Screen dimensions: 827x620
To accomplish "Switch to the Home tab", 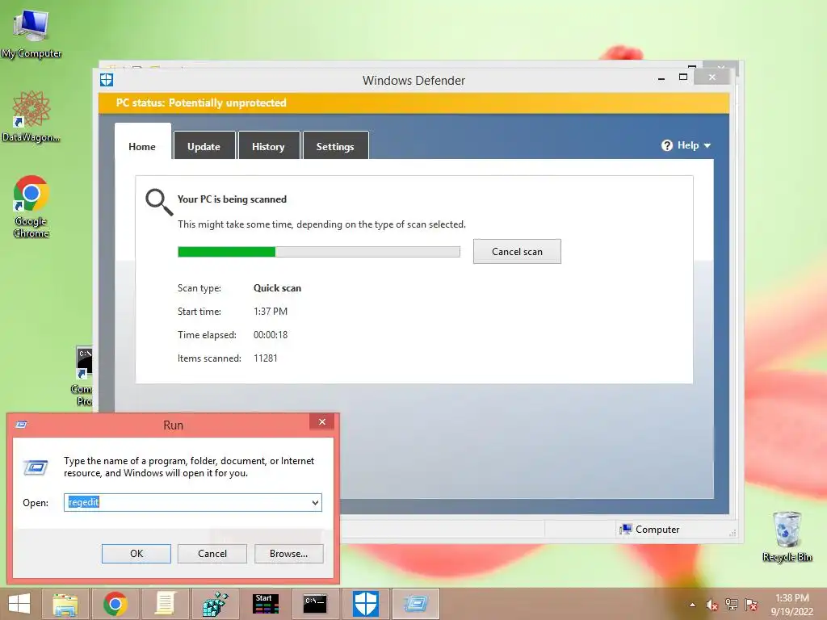I will pos(142,146).
